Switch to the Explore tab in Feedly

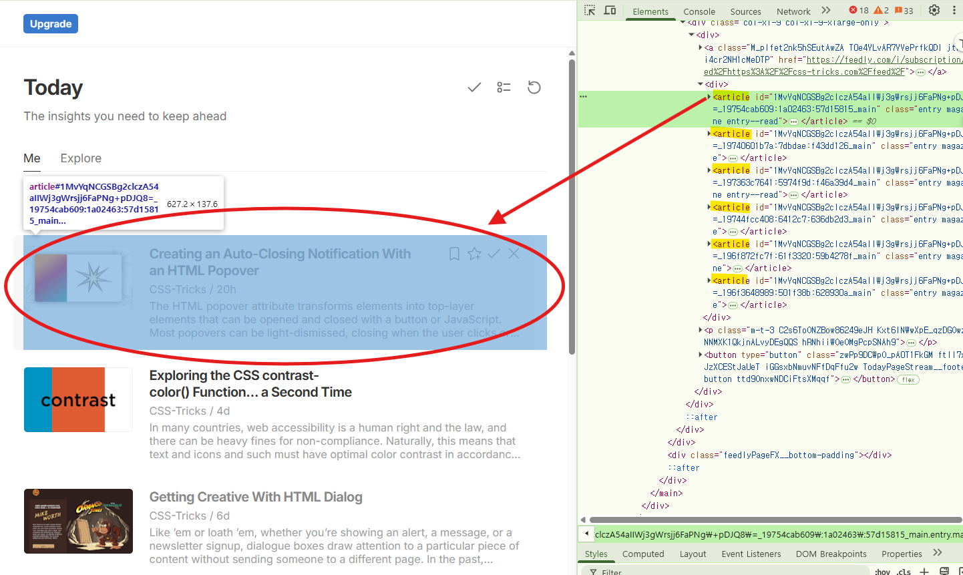81,158
